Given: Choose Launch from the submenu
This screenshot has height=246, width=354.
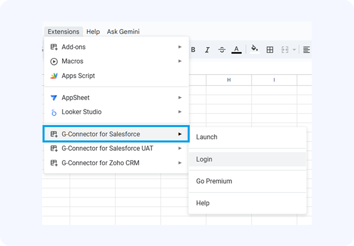Looking at the screenshot, I should click(207, 137).
